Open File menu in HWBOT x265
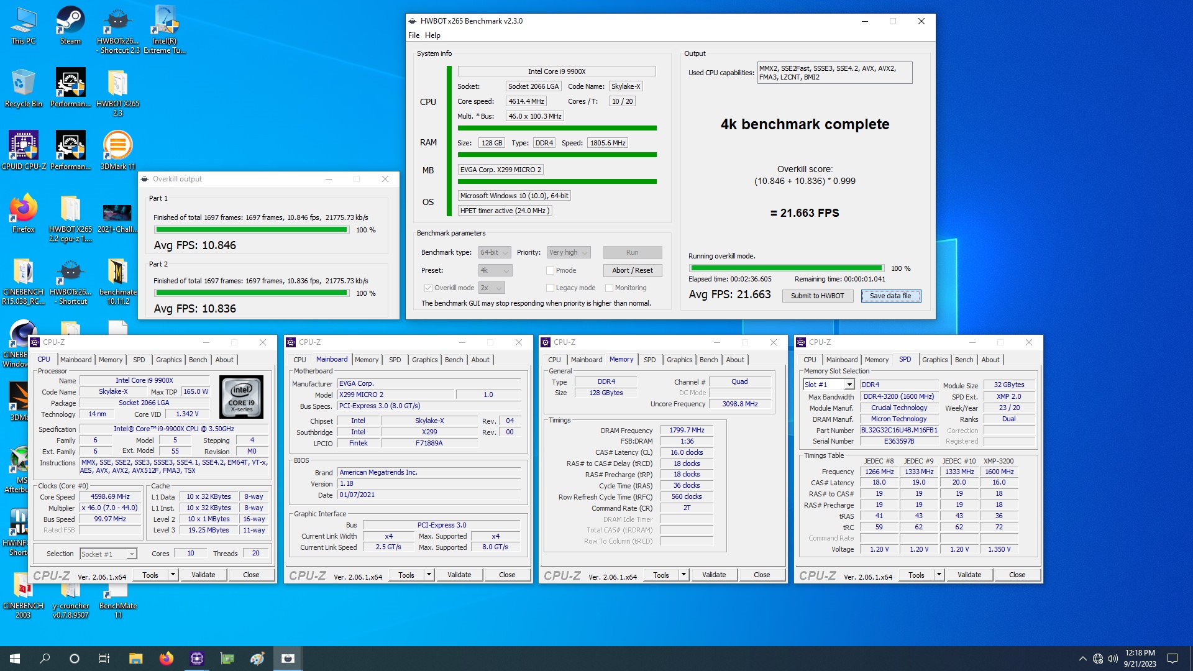 coord(414,35)
